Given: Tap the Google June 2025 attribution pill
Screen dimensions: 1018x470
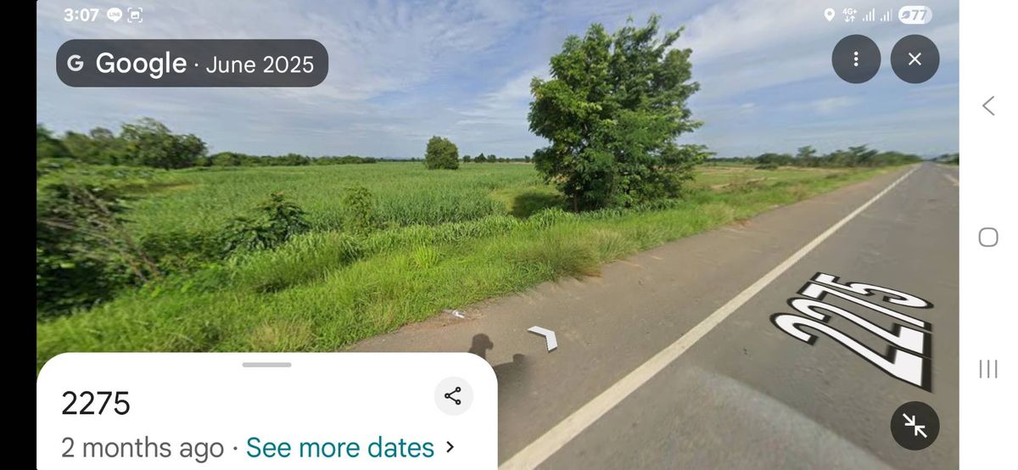Looking at the screenshot, I should (192, 64).
